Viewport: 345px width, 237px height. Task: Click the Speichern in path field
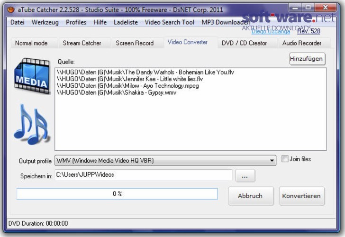(x=144, y=175)
